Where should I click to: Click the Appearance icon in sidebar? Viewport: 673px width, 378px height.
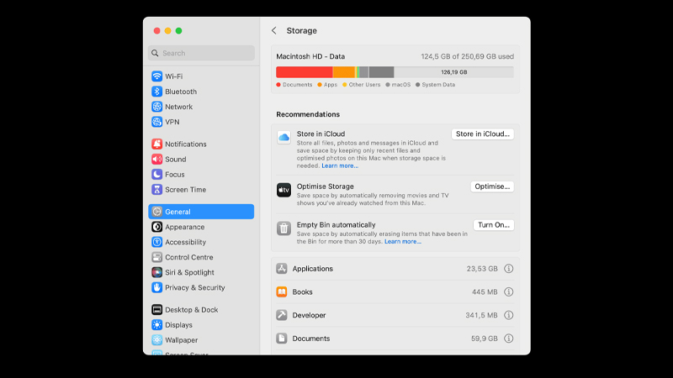(x=157, y=227)
